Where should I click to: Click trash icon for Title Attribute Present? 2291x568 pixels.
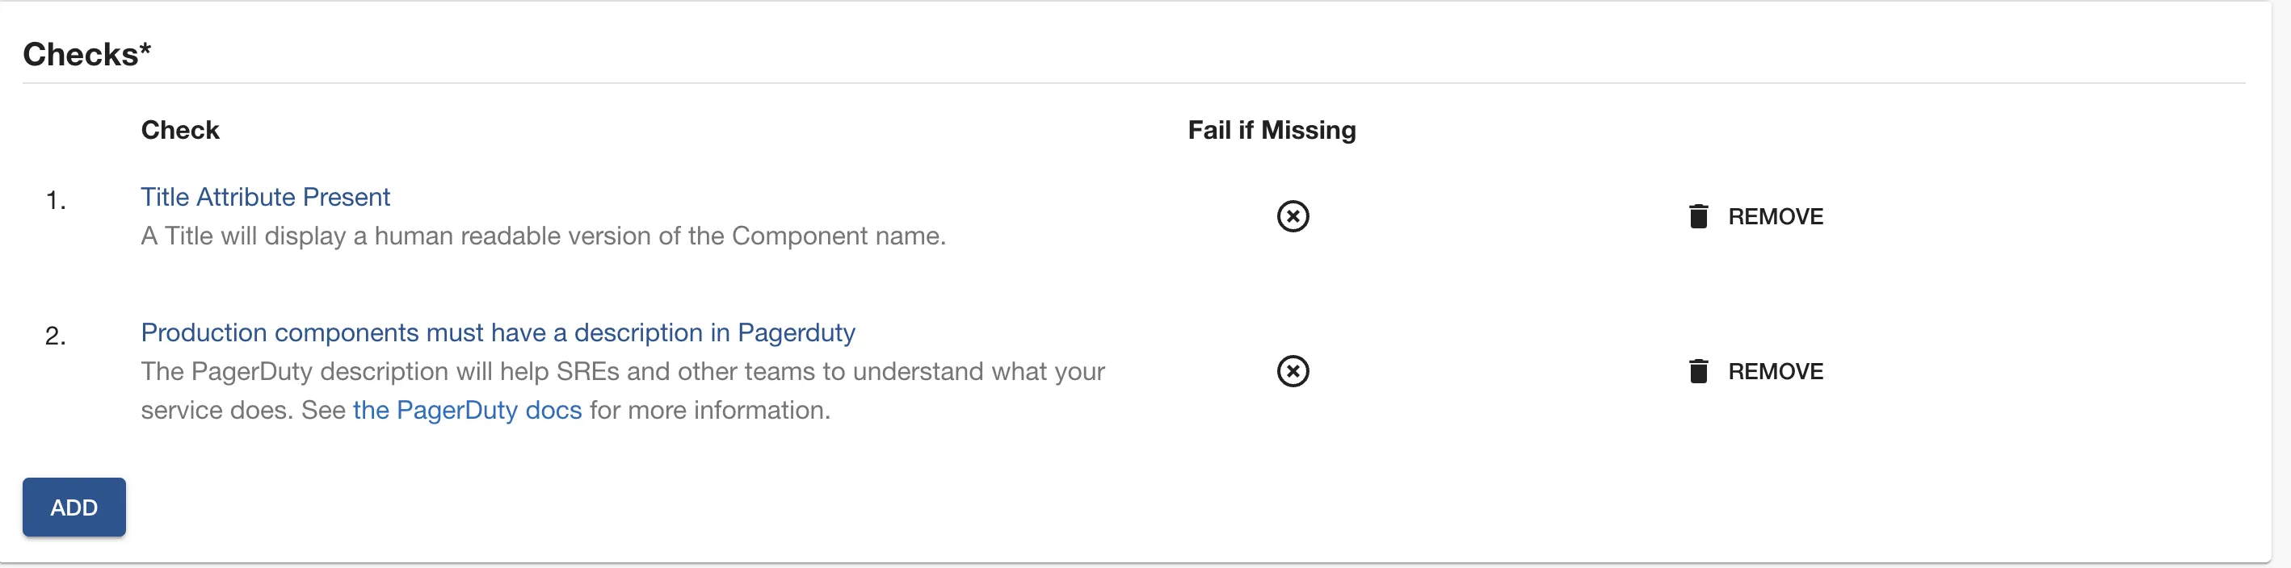(1698, 216)
